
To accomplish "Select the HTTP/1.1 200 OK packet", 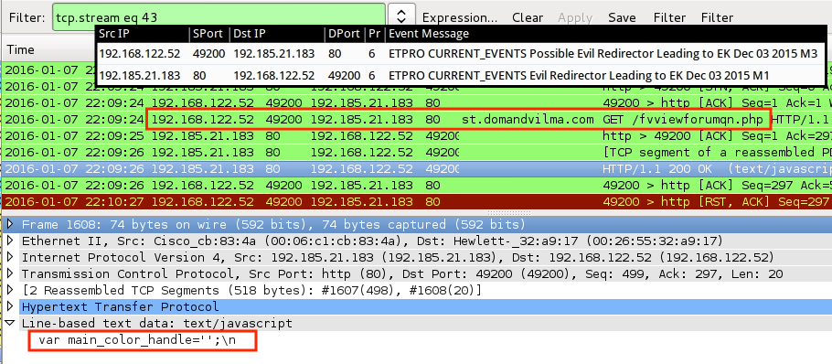I will [x=416, y=168].
